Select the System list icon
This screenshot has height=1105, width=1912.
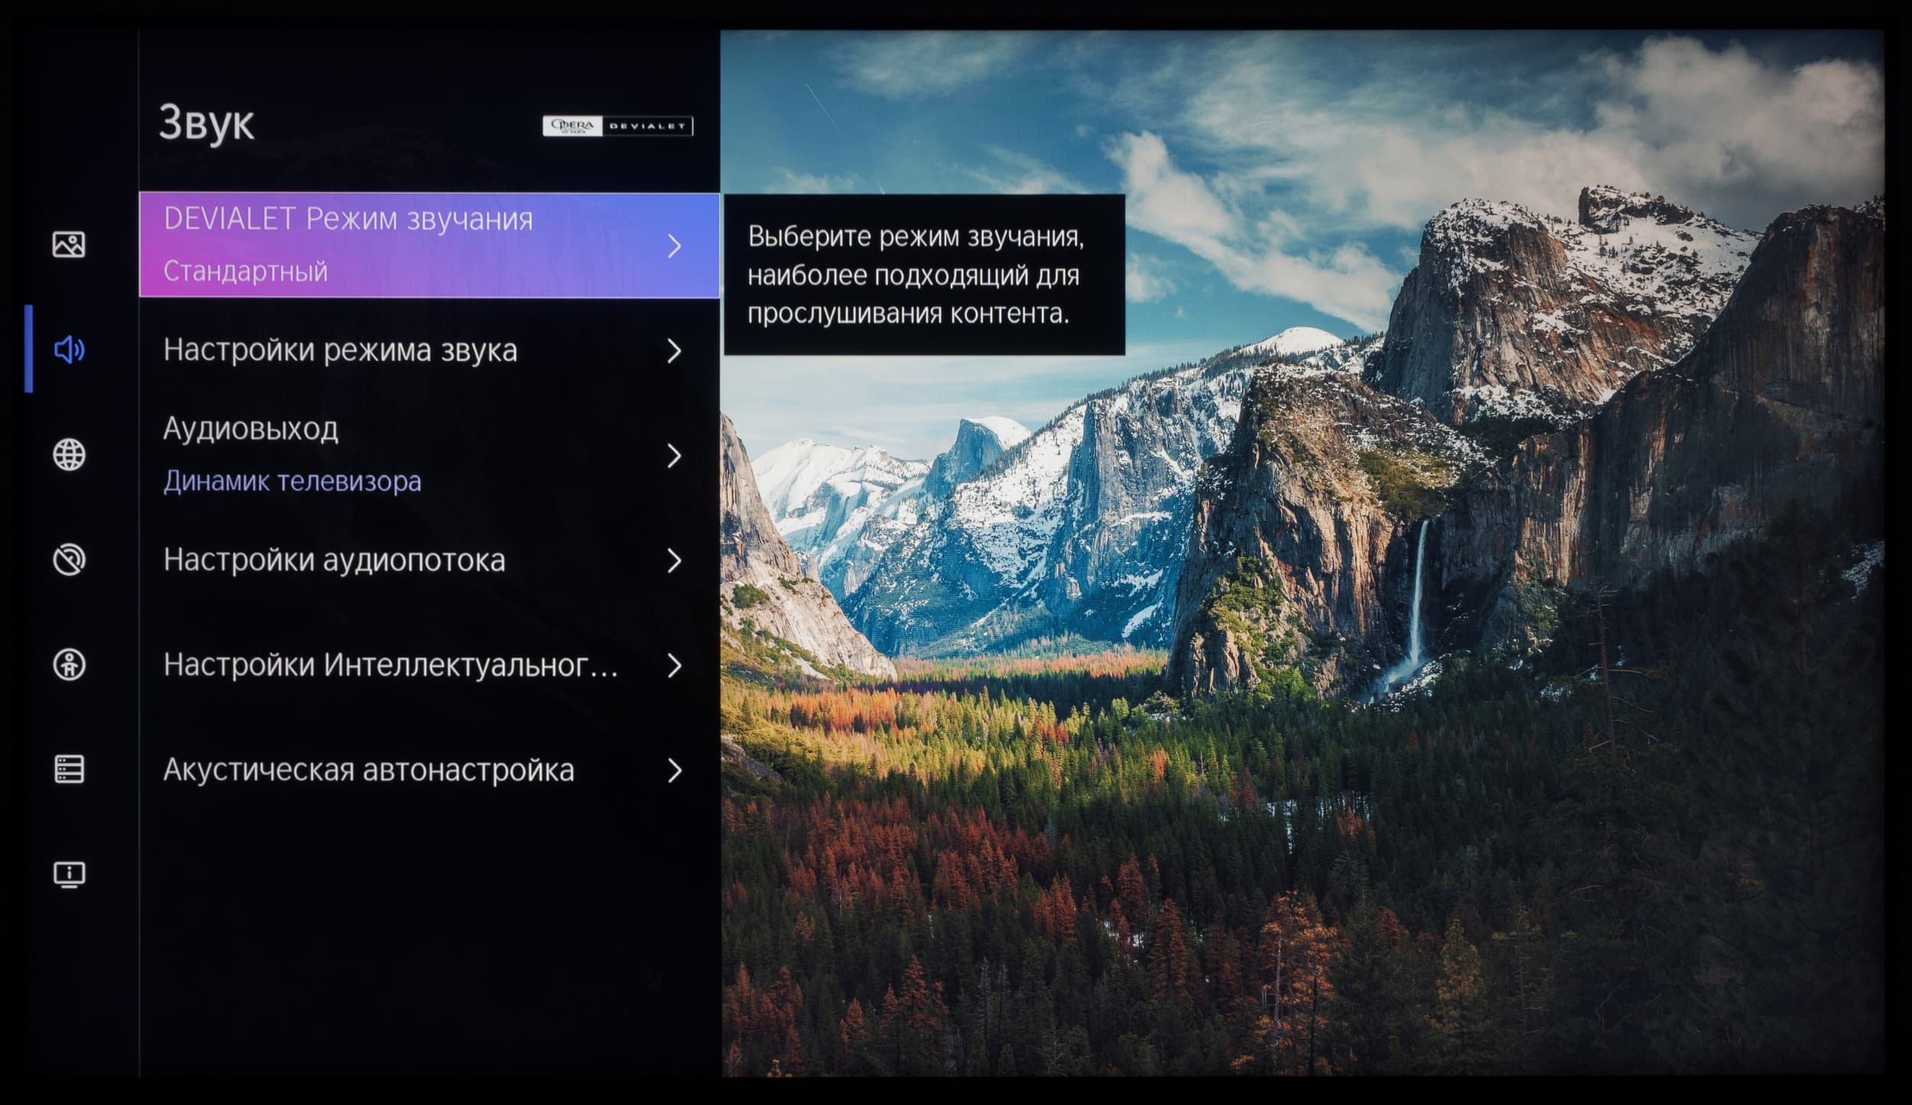(x=69, y=770)
